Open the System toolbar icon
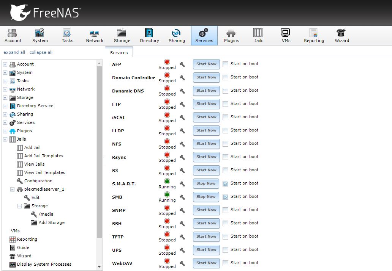392x271 pixels. coord(40,36)
